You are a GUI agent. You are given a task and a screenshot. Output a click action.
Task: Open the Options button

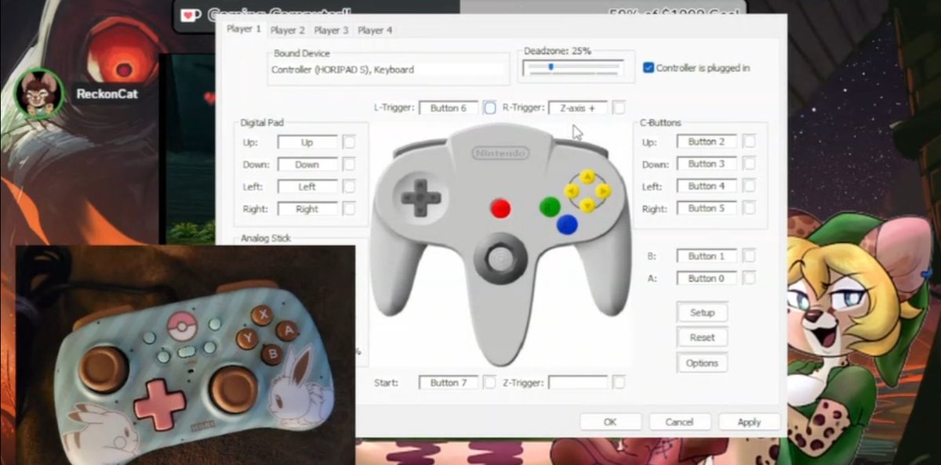[x=702, y=362]
